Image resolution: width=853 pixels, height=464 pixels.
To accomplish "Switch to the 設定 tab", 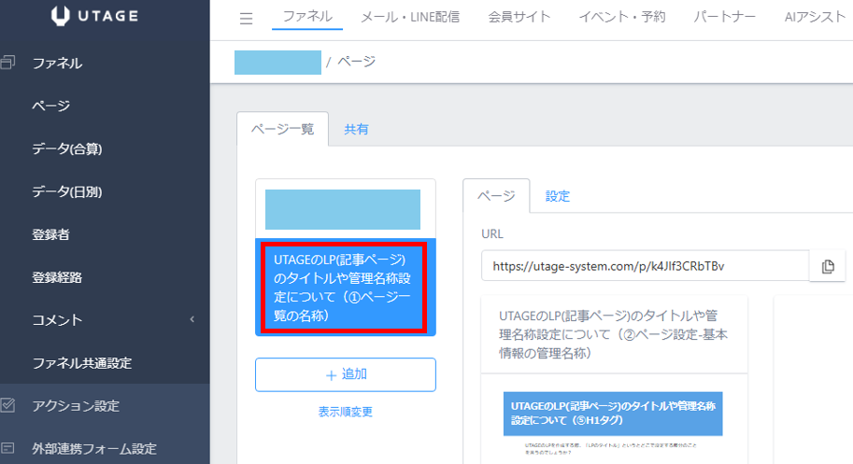I will [557, 196].
